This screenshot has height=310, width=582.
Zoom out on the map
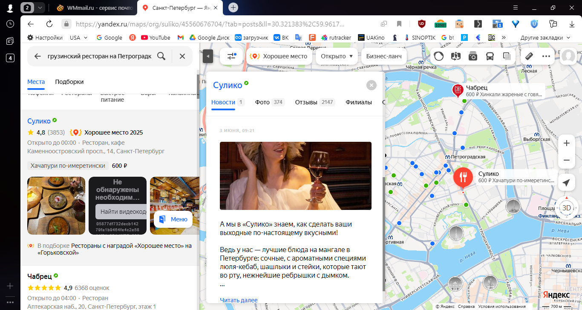tap(567, 160)
